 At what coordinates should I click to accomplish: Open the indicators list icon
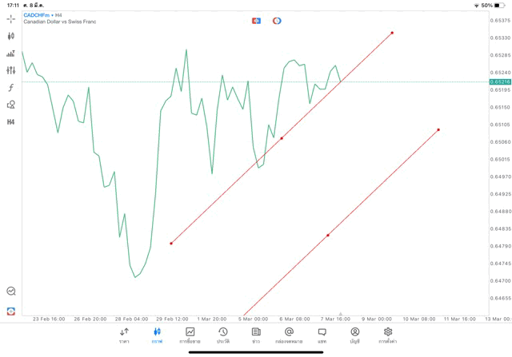pos(11,54)
